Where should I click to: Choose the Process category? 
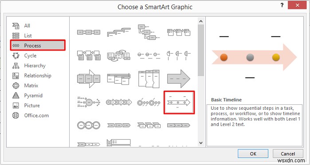38,46
